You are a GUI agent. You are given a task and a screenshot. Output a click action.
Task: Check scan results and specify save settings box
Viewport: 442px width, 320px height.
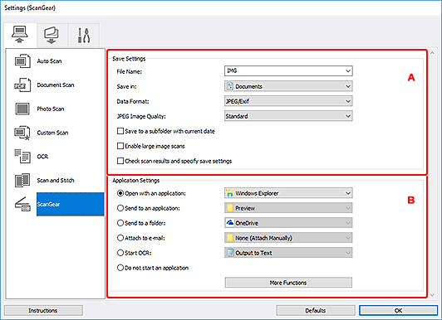pos(120,161)
